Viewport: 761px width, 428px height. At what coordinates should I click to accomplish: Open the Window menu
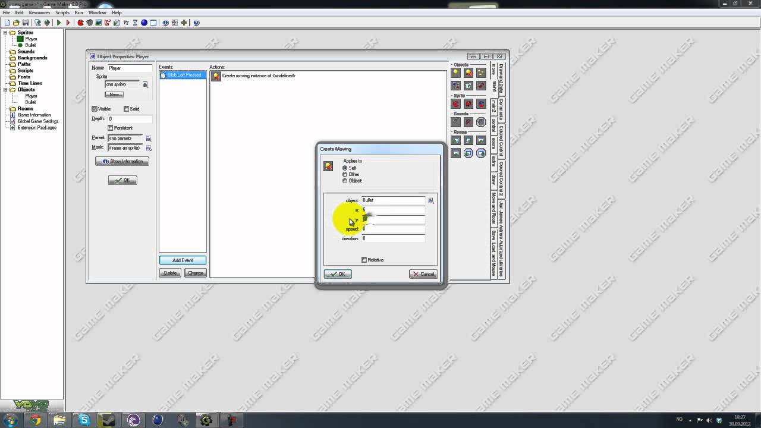[97, 12]
